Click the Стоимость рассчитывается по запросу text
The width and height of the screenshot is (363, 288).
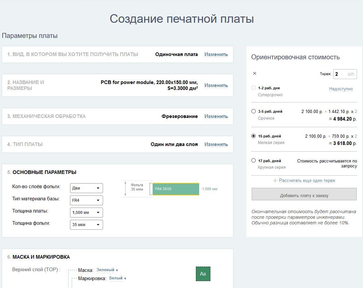(x=327, y=163)
